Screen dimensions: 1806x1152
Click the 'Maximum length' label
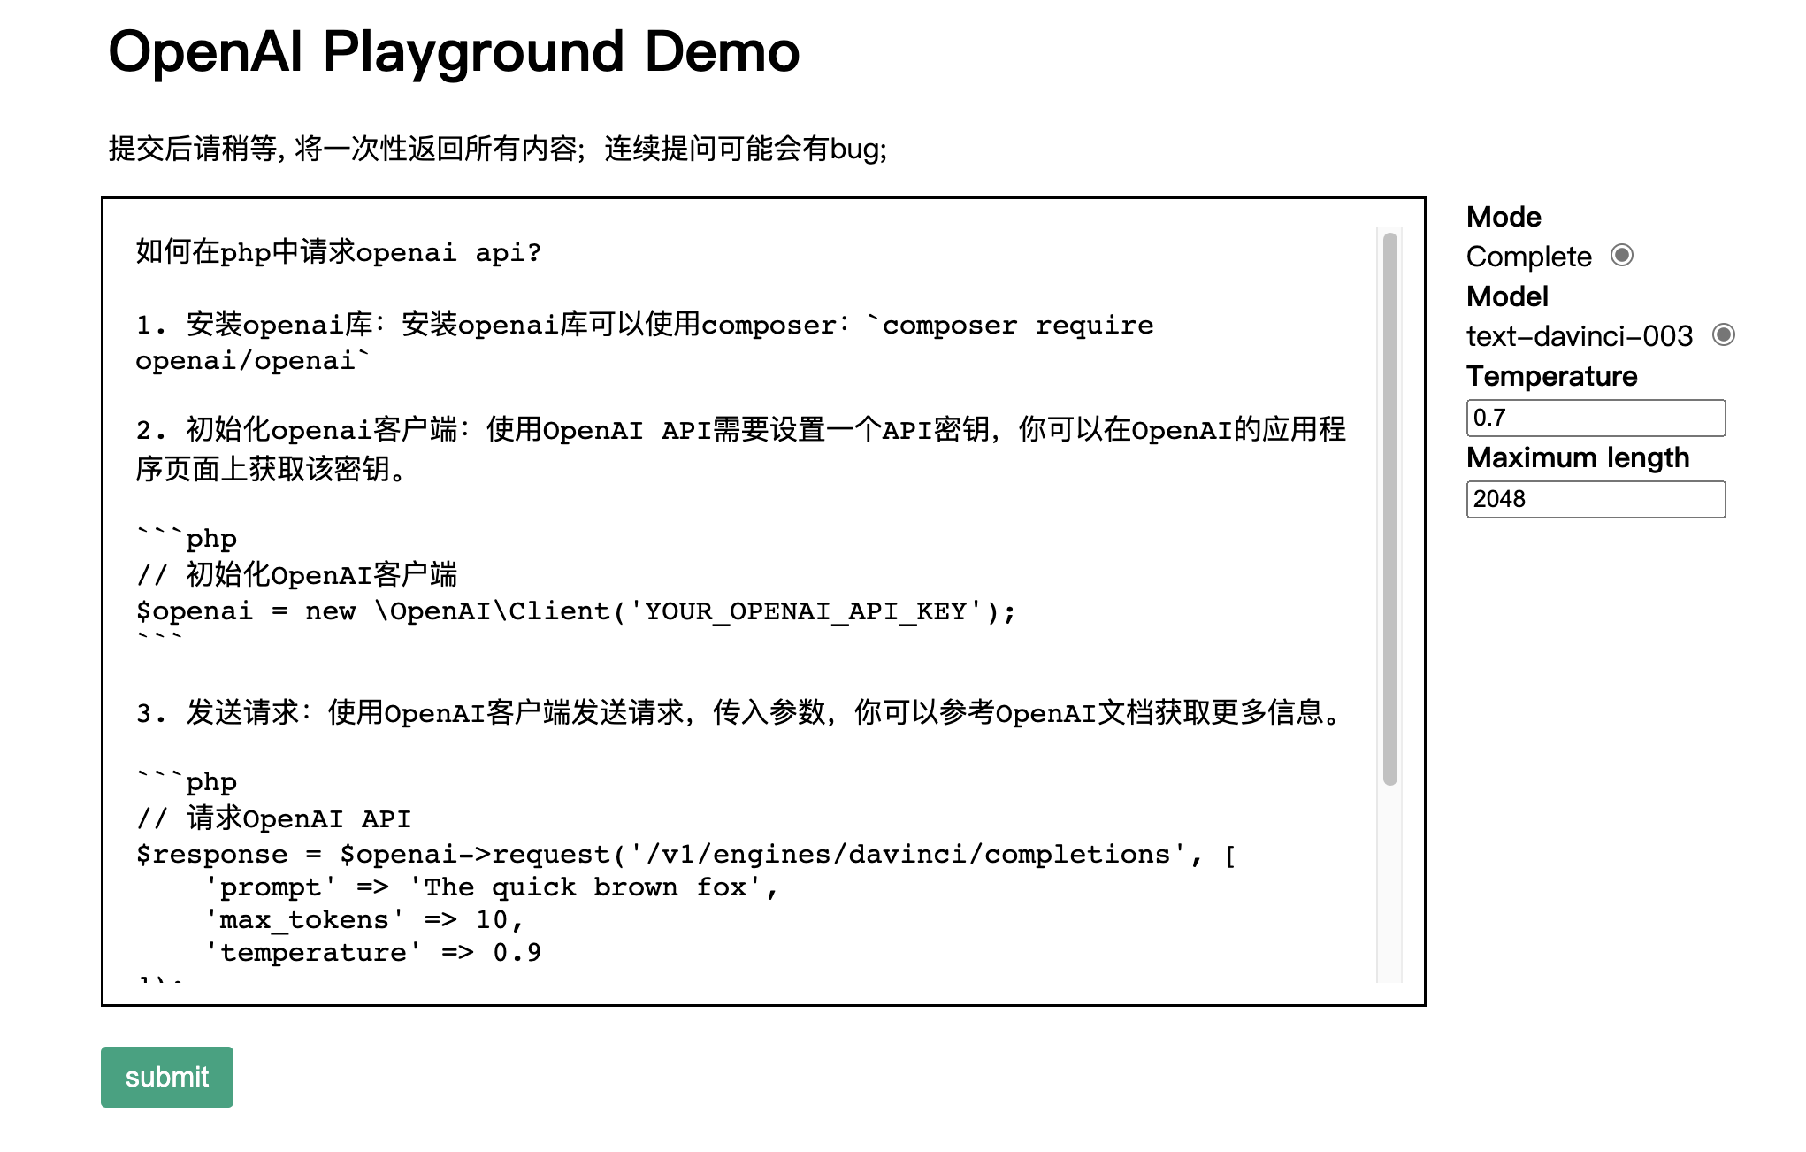click(x=1578, y=457)
